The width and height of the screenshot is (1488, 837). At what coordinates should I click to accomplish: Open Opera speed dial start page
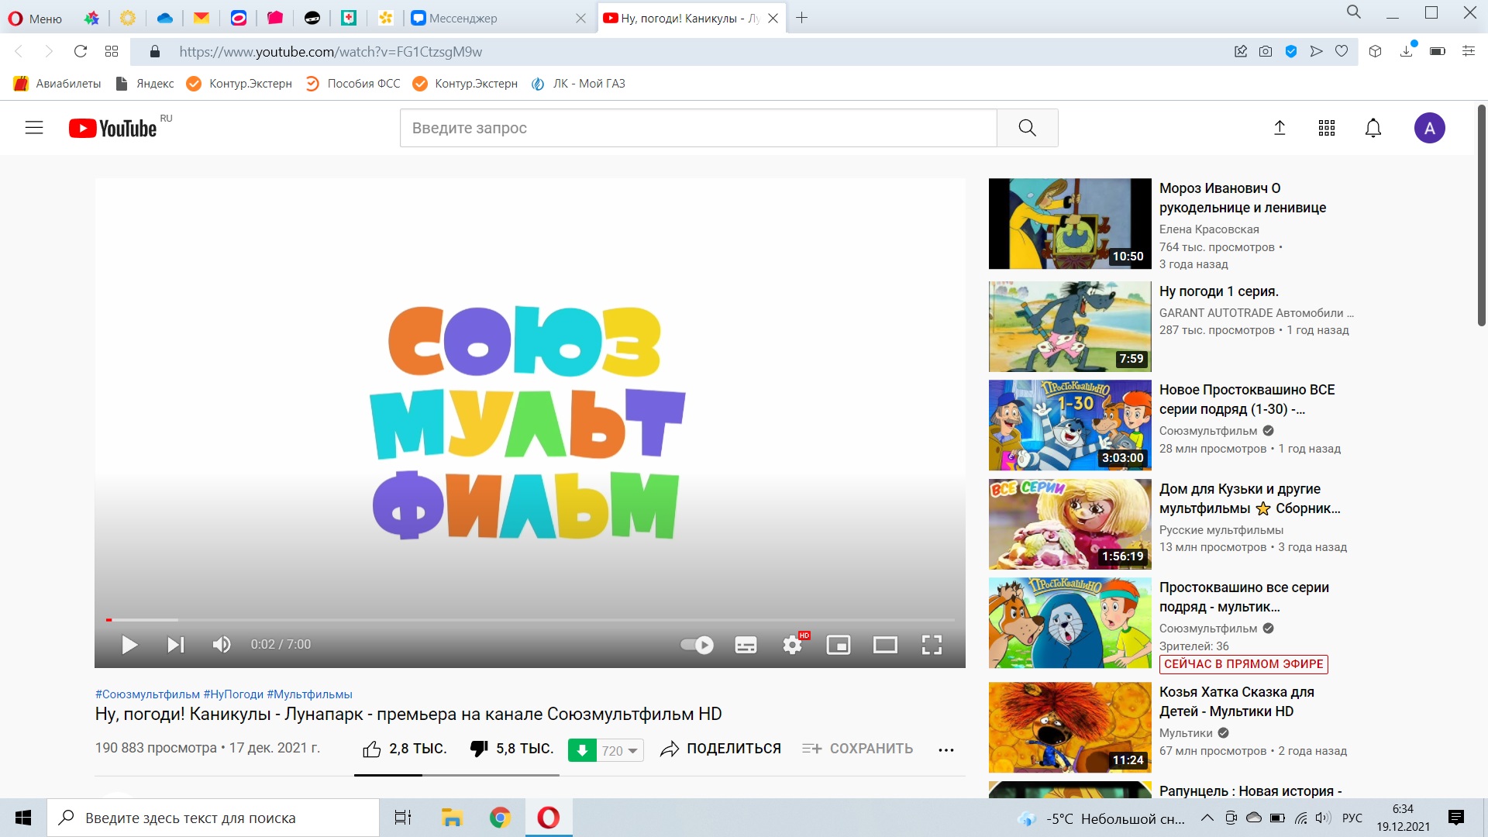point(112,51)
